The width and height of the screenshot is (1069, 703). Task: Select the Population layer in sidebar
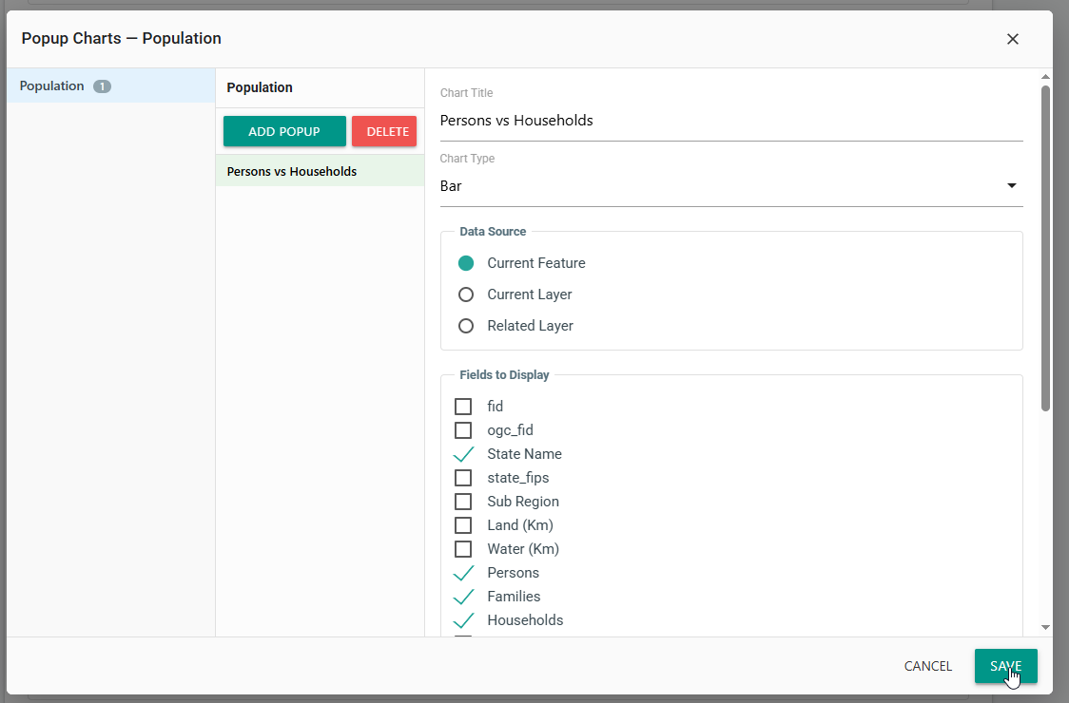[x=110, y=85]
